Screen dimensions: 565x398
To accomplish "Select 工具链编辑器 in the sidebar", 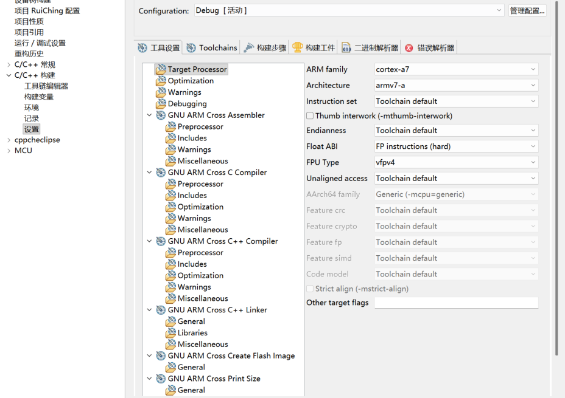I will pos(46,86).
